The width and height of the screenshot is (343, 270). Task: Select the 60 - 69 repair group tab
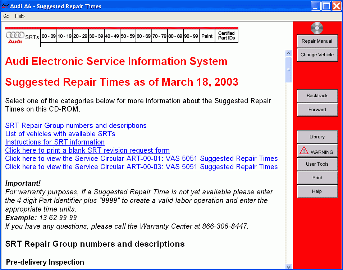(143, 36)
